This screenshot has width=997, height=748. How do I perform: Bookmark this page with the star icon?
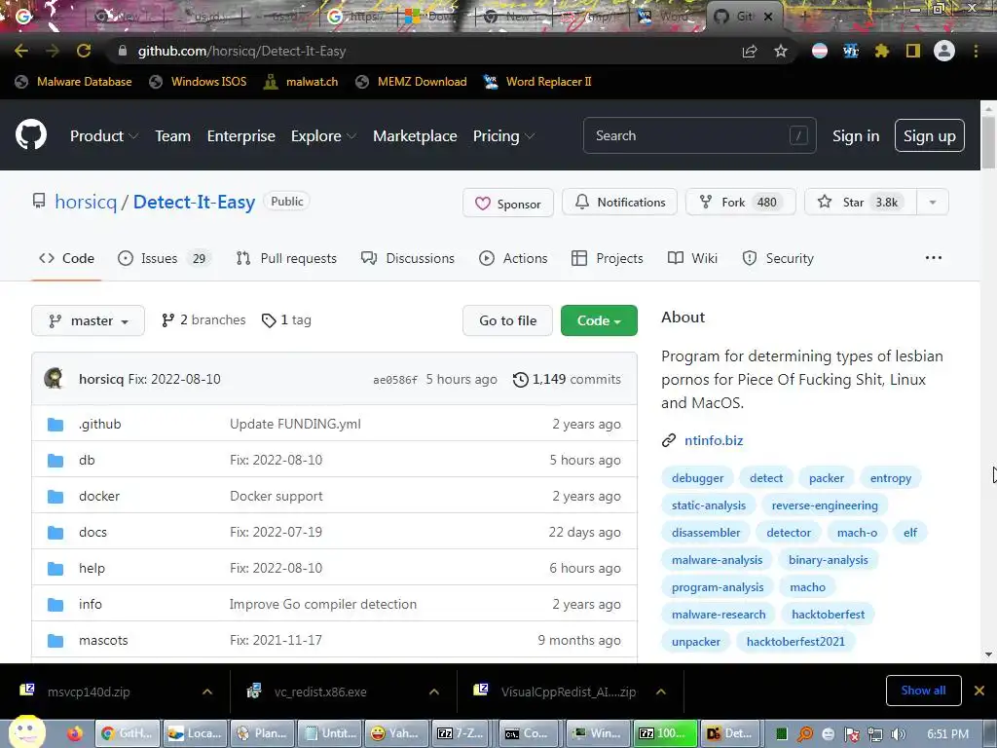click(781, 51)
